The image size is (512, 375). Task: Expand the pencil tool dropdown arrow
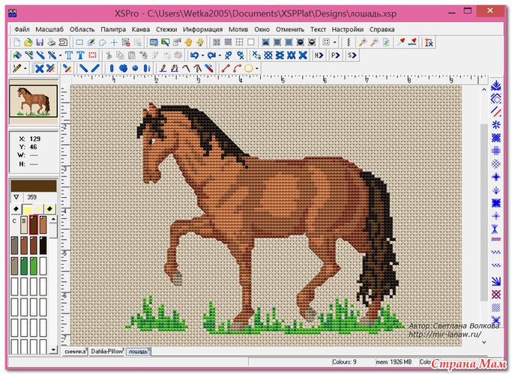(x=25, y=68)
